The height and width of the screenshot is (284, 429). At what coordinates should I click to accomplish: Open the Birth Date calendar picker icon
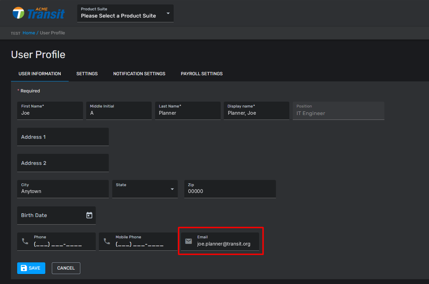(89, 215)
